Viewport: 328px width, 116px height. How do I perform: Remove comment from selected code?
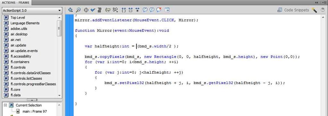tap(159, 10)
